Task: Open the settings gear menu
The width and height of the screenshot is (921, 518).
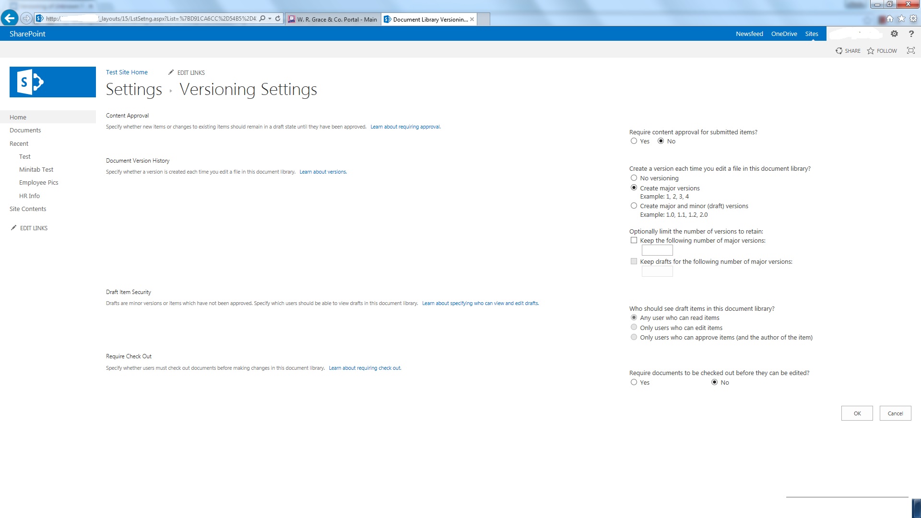Action: pos(894,34)
